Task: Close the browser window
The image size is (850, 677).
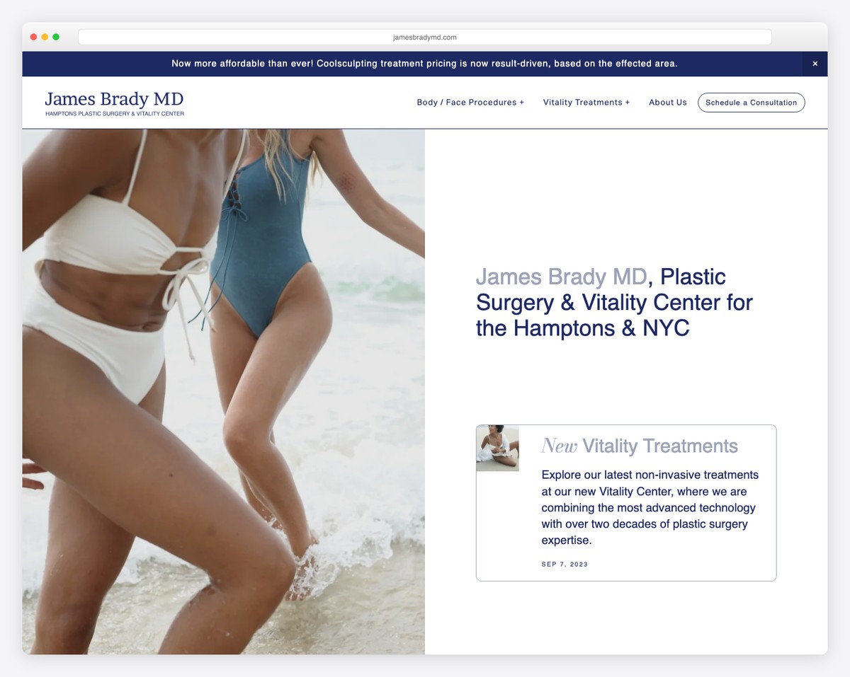Action: pyautogui.click(x=33, y=36)
